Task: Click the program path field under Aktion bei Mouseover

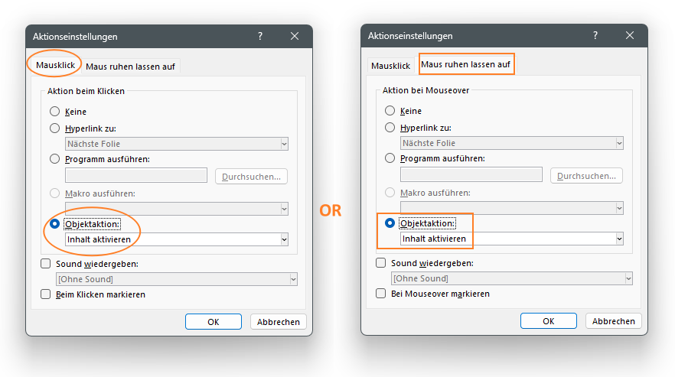Action: [471, 175]
